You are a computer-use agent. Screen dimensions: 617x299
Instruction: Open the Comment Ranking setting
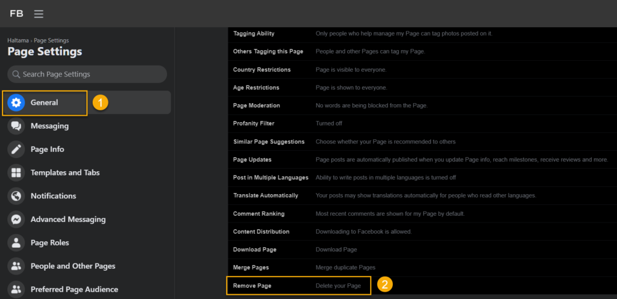click(259, 213)
